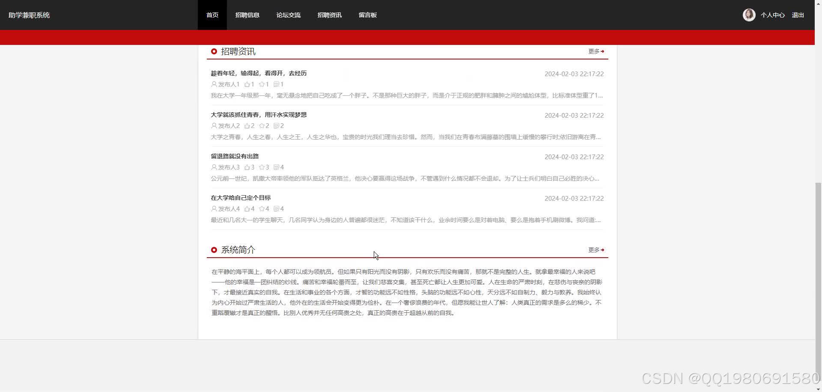Click comment icon in 发布人4 row
The image size is (822, 392).
pyautogui.click(x=276, y=209)
